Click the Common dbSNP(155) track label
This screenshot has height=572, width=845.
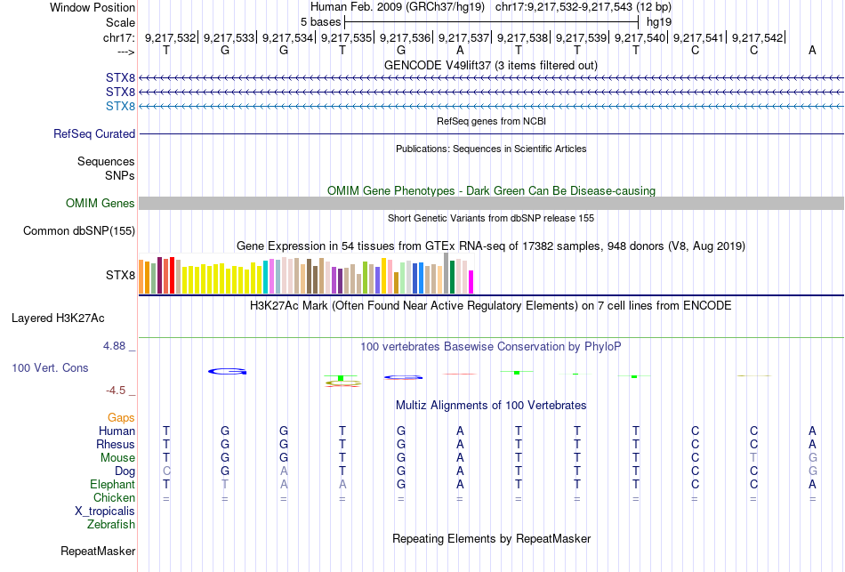coord(78,230)
